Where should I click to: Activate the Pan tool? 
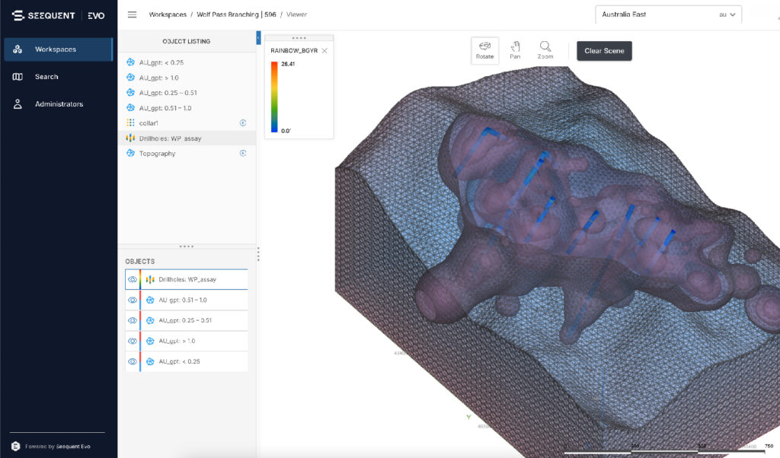[515, 51]
